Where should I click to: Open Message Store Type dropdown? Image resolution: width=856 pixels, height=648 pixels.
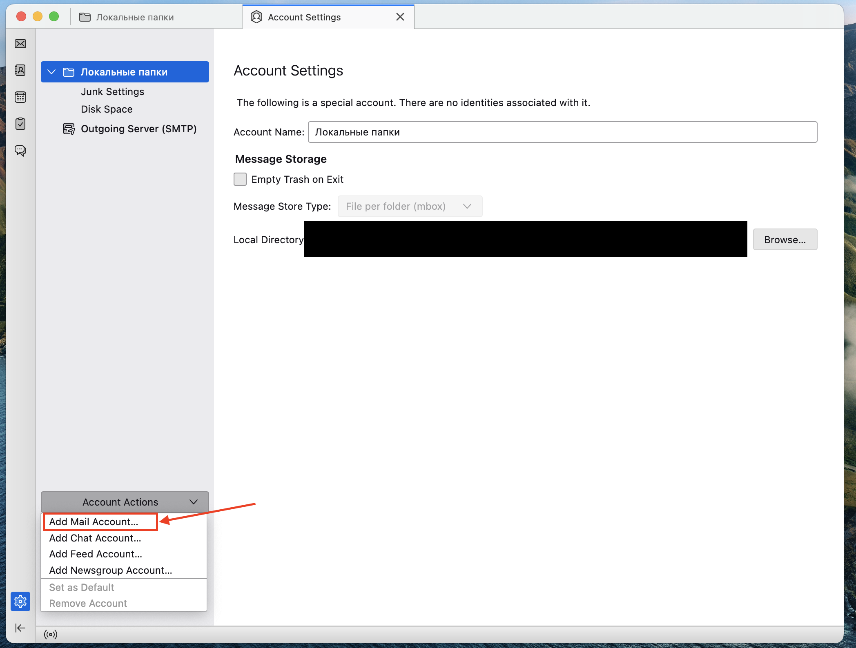click(410, 206)
